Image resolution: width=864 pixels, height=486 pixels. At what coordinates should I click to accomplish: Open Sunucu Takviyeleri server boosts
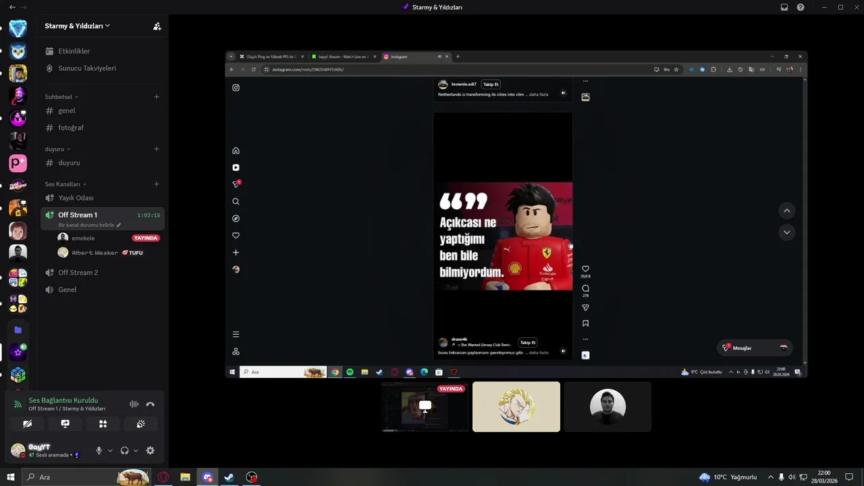point(102,68)
